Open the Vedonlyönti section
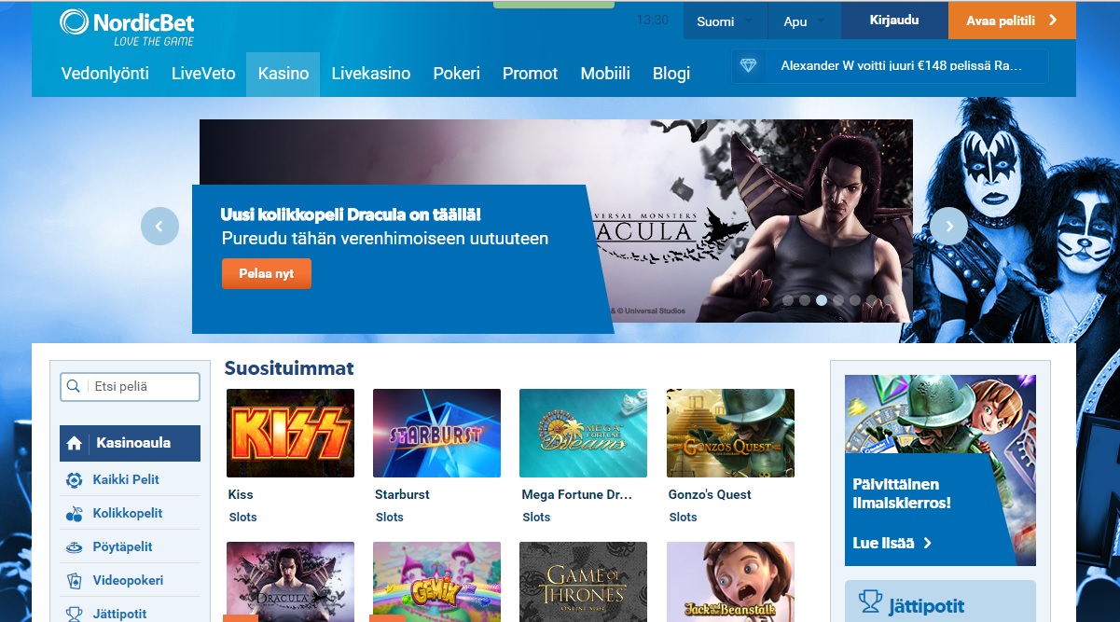1120x622 pixels. (x=104, y=74)
